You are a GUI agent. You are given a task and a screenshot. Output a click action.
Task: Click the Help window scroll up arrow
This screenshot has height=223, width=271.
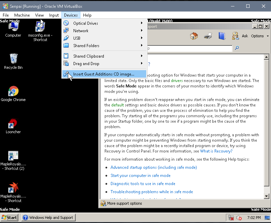pos(266,57)
